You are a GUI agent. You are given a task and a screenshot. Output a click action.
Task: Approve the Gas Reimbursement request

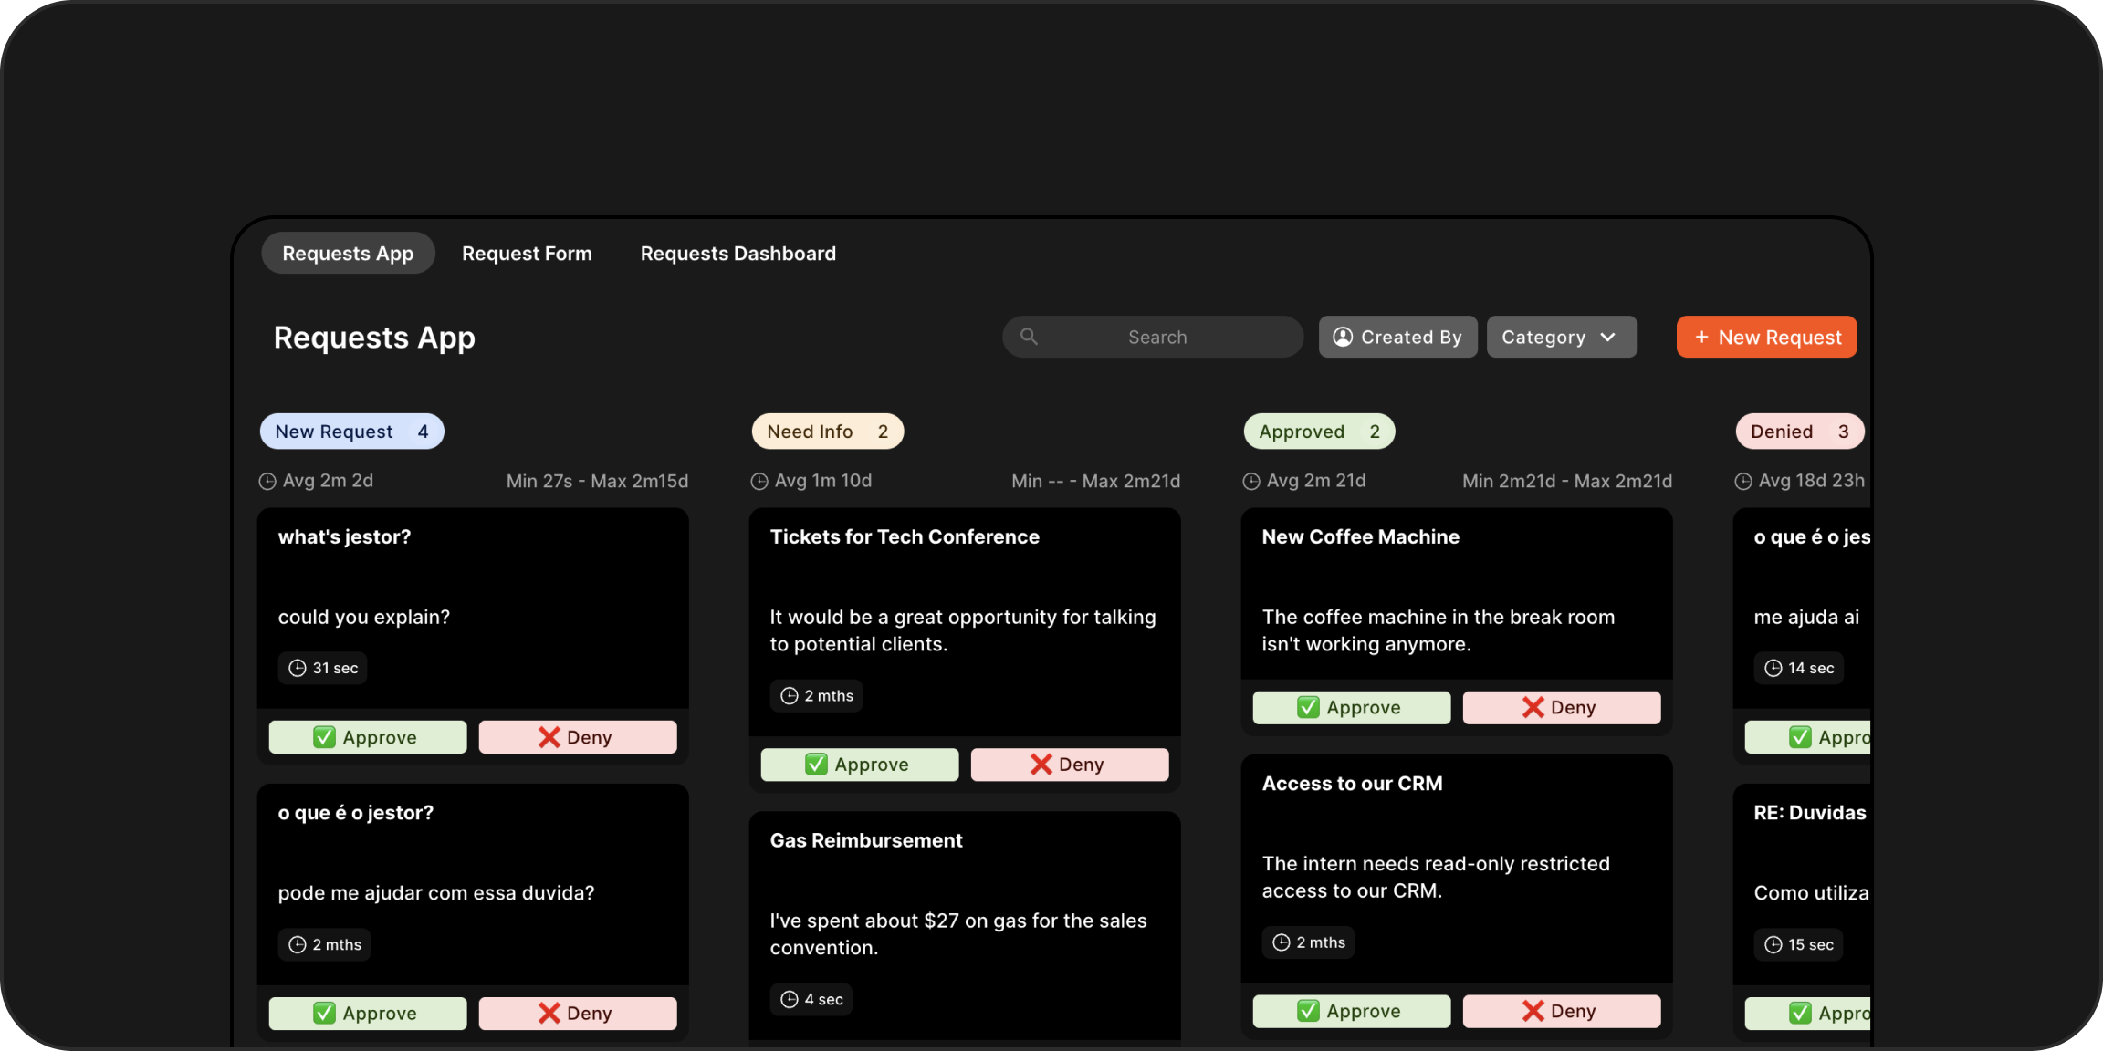point(859,1047)
